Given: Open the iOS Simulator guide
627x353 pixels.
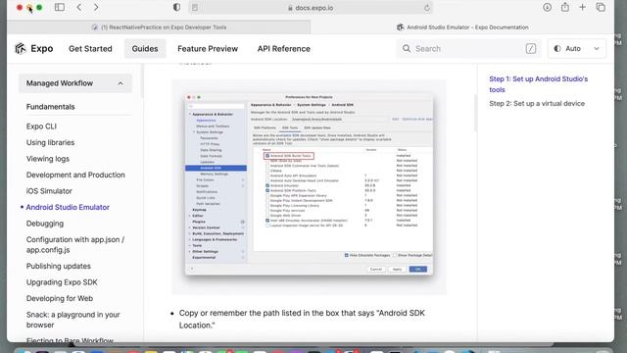Looking at the screenshot, I should click(x=49, y=191).
